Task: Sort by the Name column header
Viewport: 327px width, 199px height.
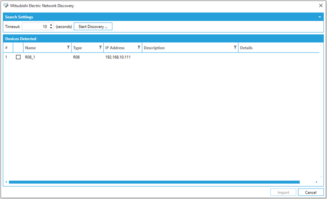Action: tap(41, 48)
